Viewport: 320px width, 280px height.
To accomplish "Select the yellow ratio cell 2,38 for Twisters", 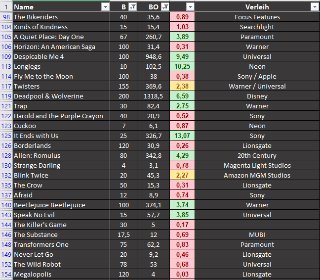I will (x=182, y=86).
